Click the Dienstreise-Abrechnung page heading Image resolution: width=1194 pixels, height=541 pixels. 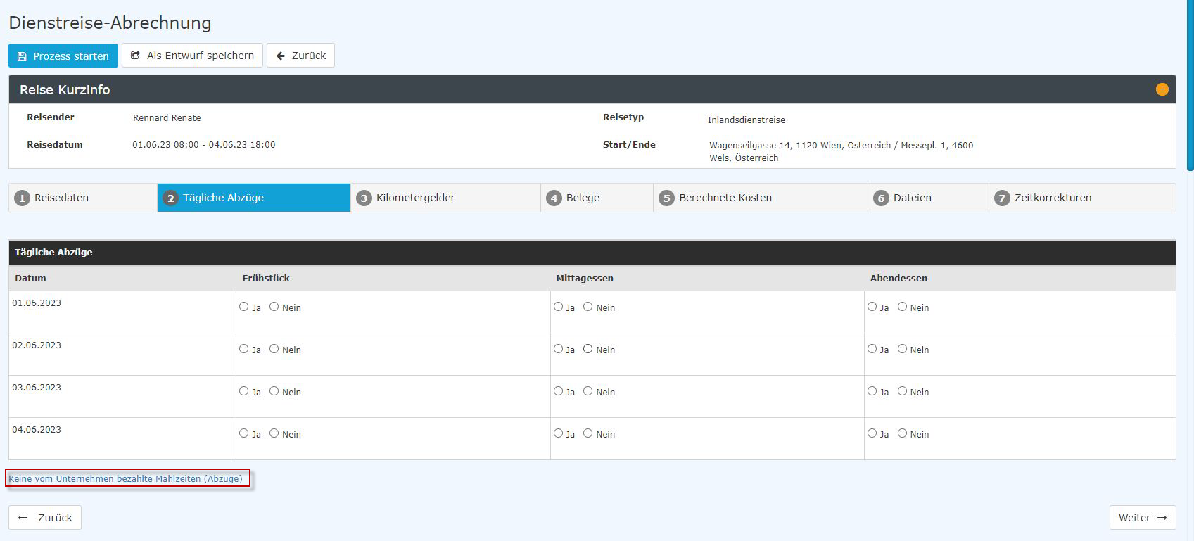click(110, 23)
